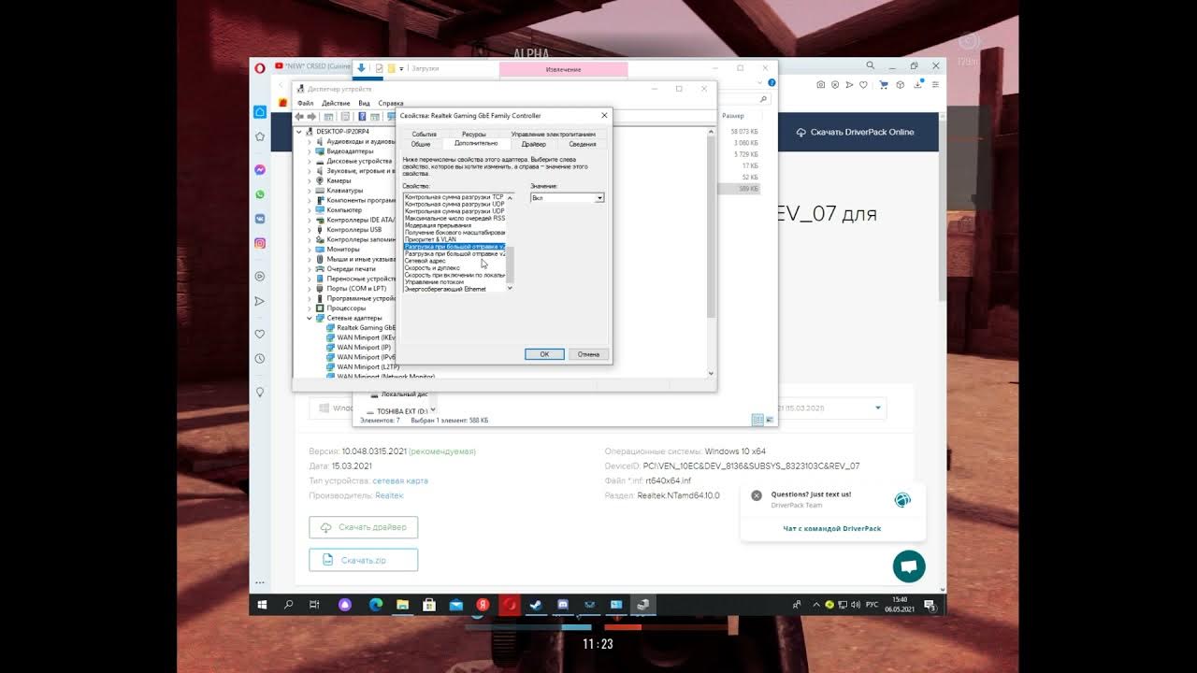Viewport: 1197px width, 673px height.
Task: Click Opera shopping cart icon
Action: click(x=884, y=84)
